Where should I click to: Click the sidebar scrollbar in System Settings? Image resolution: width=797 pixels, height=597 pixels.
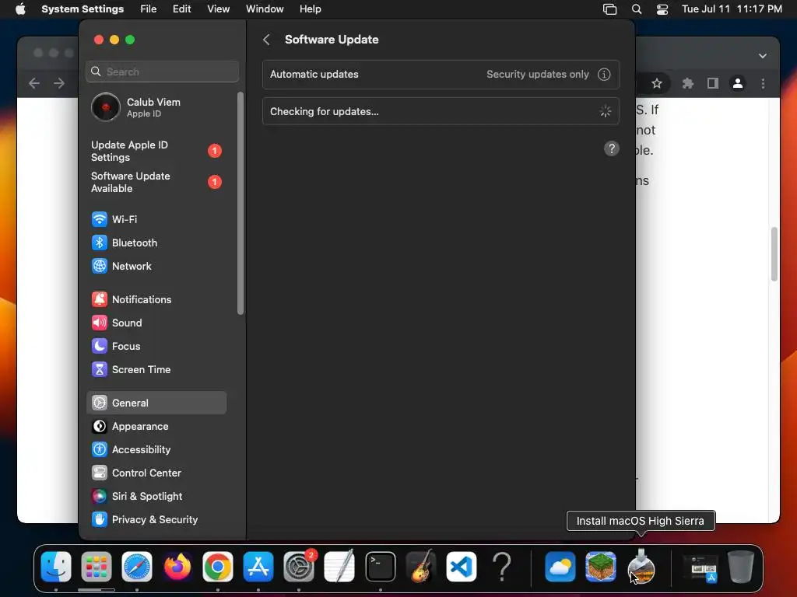pos(241,203)
